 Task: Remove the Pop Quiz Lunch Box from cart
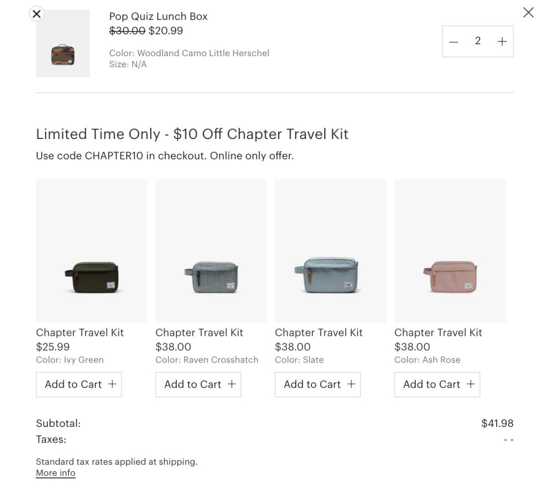37,14
